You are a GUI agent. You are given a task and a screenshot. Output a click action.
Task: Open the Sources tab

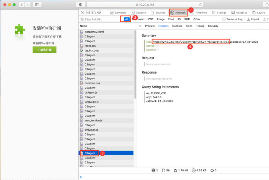pyautogui.click(x=158, y=13)
